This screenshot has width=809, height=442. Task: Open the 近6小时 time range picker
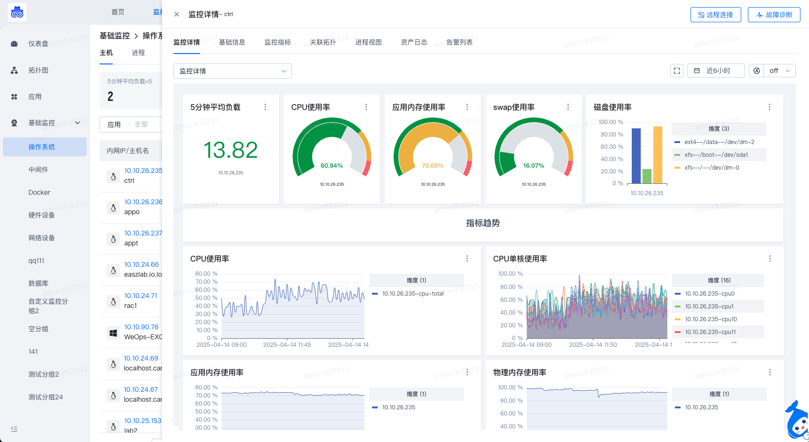coord(716,71)
